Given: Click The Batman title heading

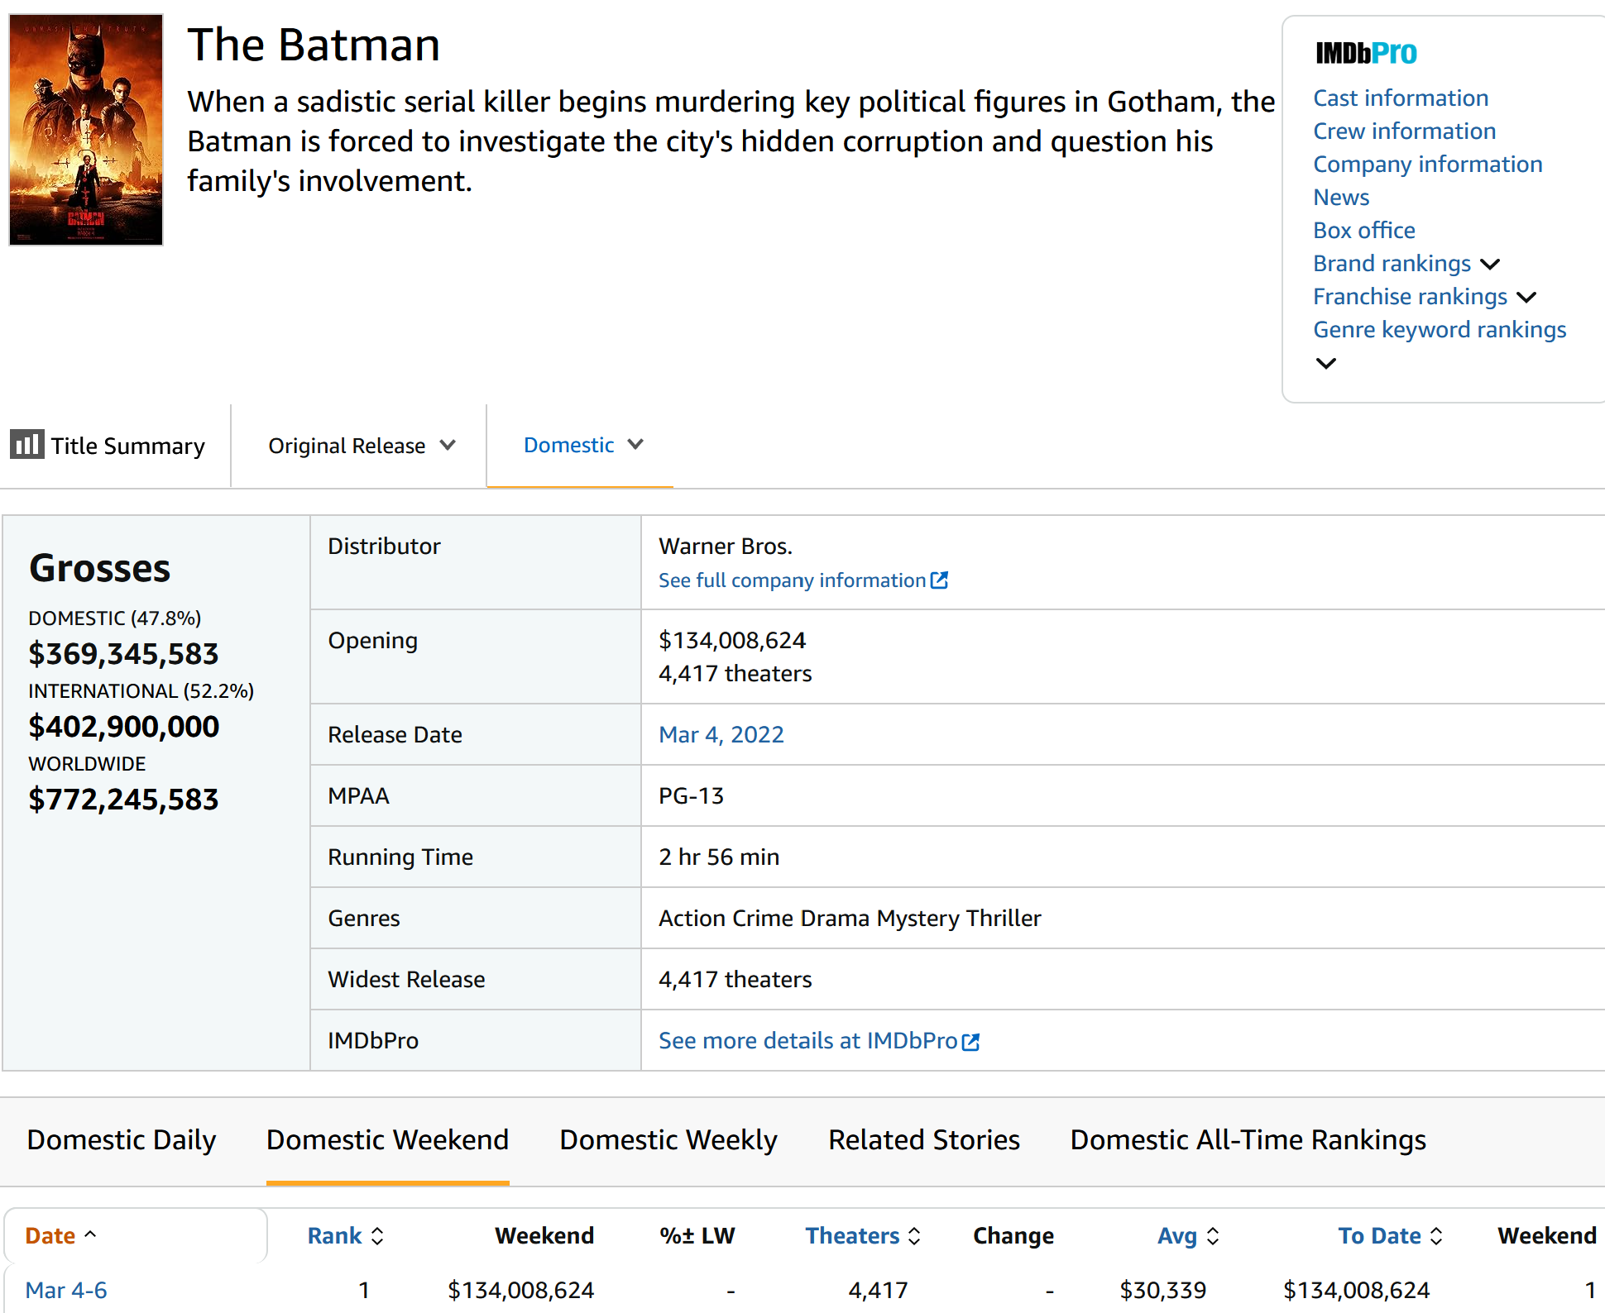Looking at the screenshot, I should click(314, 45).
